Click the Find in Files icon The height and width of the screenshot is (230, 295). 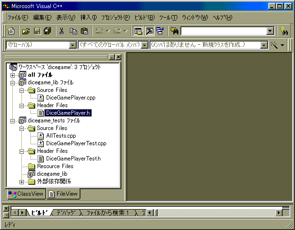[175, 31]
